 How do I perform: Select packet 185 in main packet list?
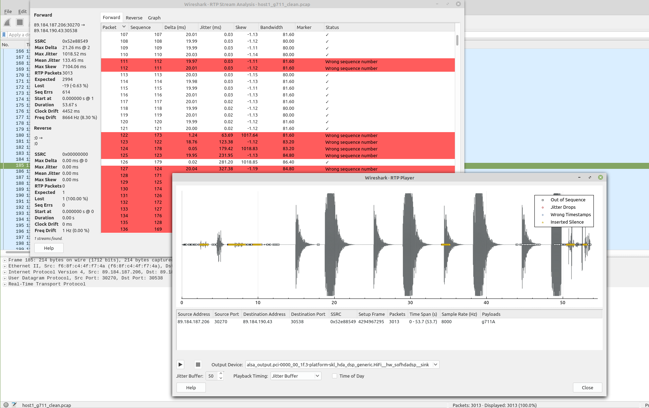[x=15, y=165]
